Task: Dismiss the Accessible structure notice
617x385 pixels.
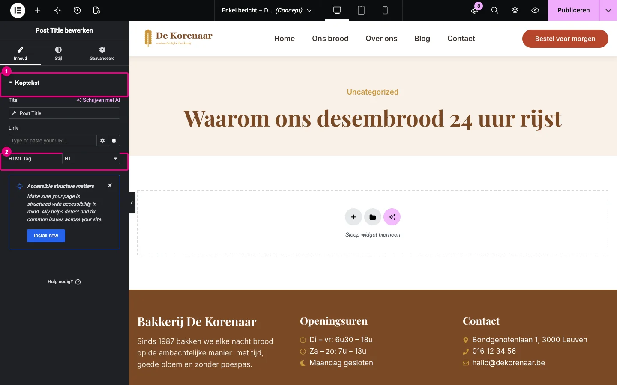Action: click(x=110, y=186)
